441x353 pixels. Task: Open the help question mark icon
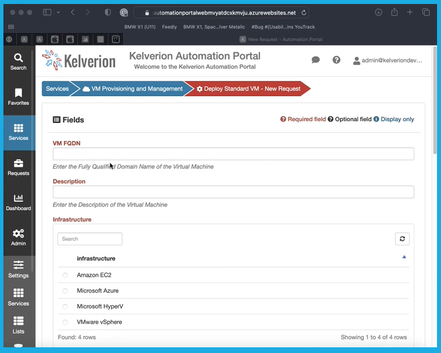pyautogui.click(x=336, y=60)
